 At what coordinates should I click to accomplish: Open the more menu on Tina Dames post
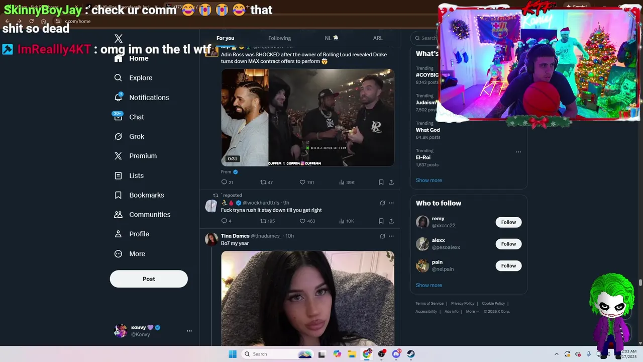tap(391, 236)
